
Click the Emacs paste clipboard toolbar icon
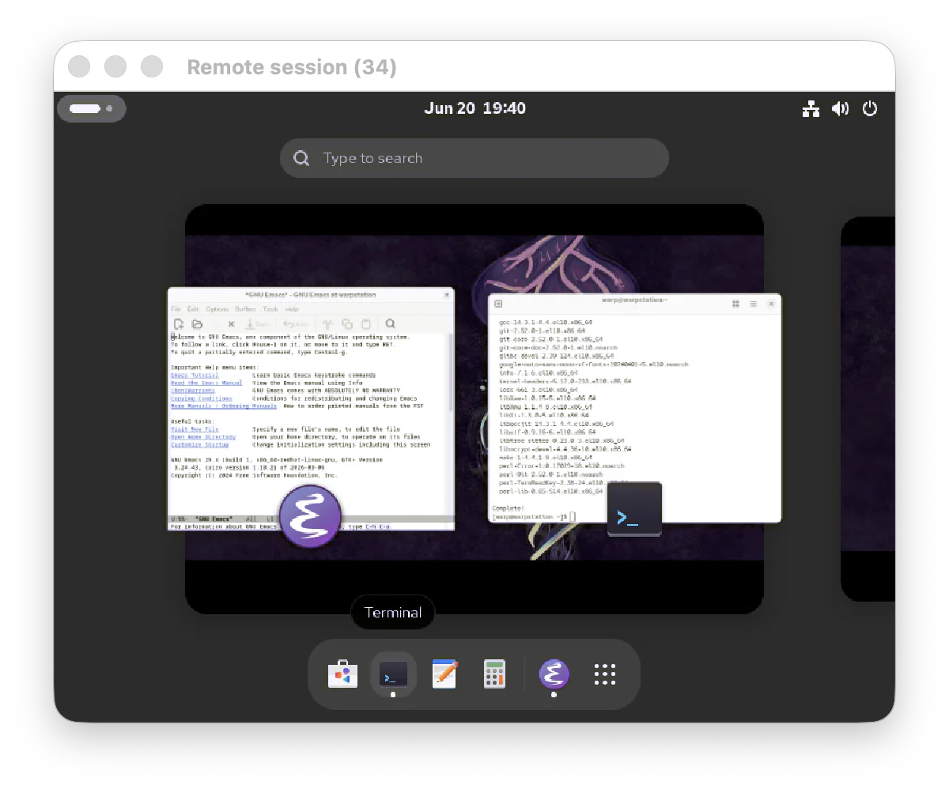pyautogui.click(x=366, y=324)
